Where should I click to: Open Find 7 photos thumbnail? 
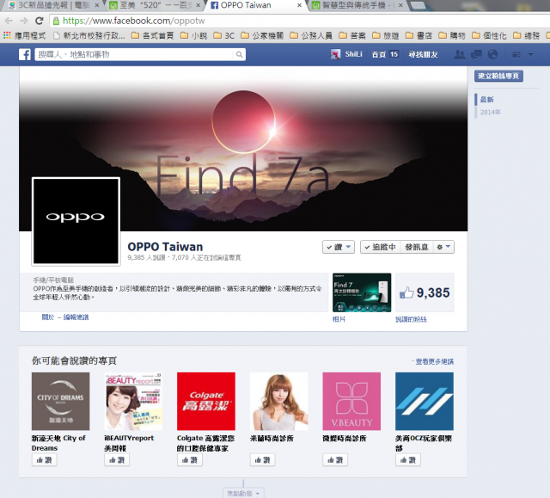(x=362, y=292)
